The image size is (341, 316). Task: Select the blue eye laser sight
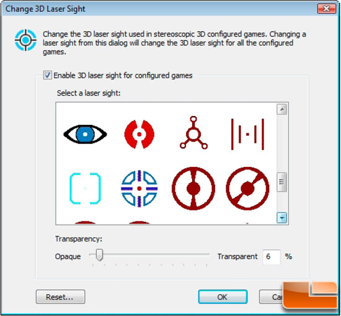(85, 134)
